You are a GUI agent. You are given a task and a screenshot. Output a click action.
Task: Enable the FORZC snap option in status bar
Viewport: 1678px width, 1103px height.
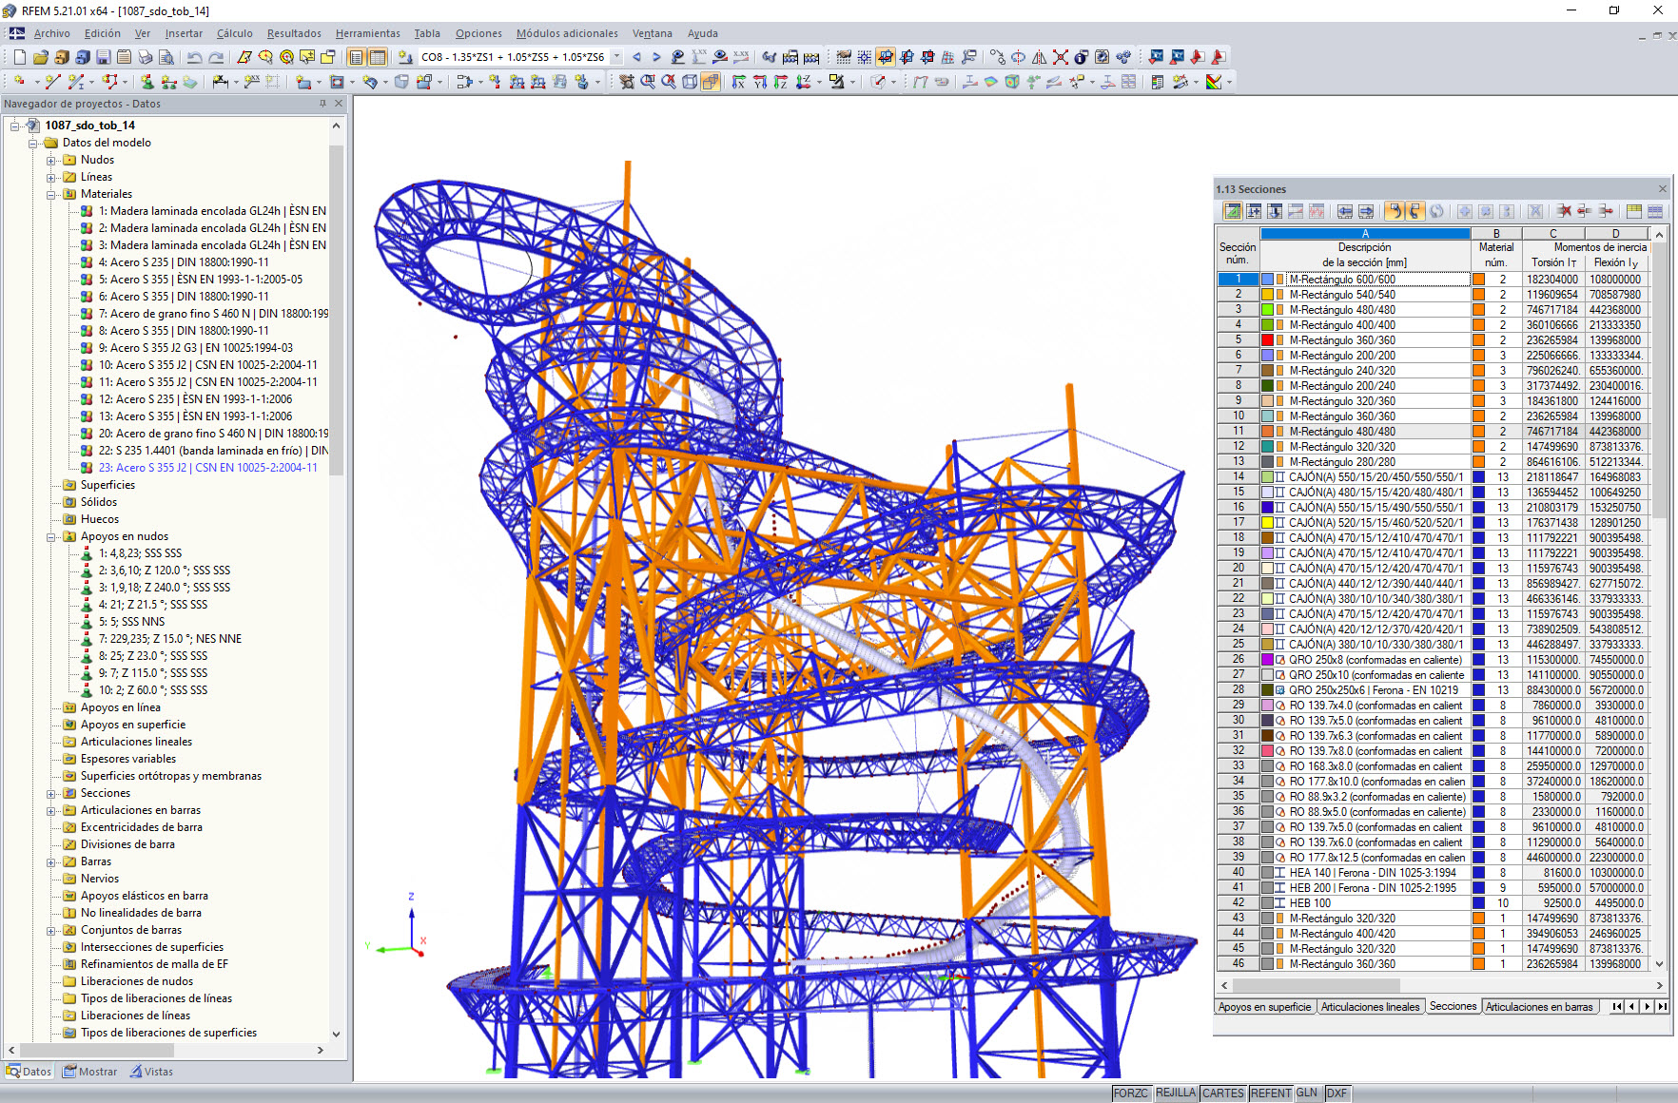(1132, 1093)
